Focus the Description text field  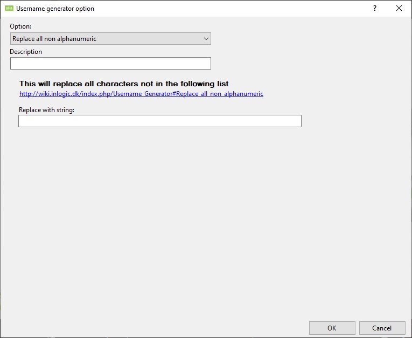110,64
